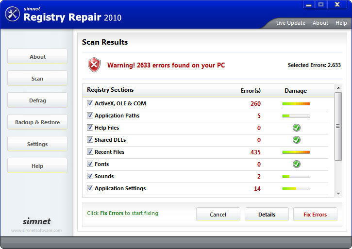Image resolution: width=352 pixels, height=249 pixels.
Task: Click the red warning shield icon
Action: [x=94, y=65]
